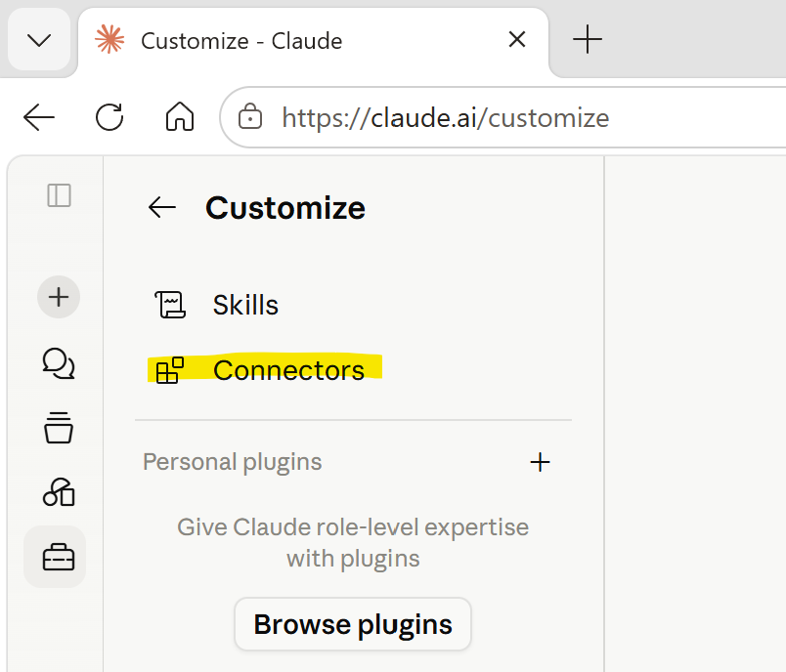Open the Chats section icon

click(59, 363)
